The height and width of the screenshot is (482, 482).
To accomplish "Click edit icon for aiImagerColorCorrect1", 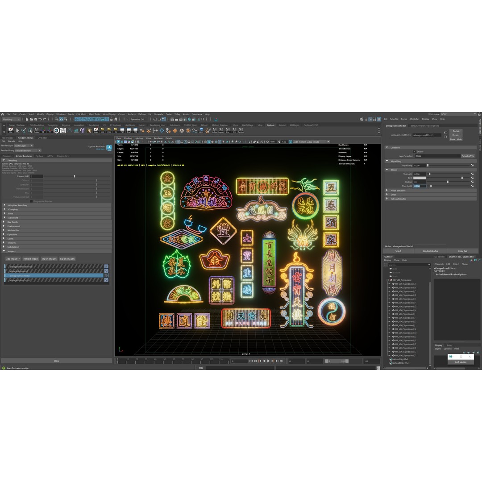I will [x=106, y=280].
